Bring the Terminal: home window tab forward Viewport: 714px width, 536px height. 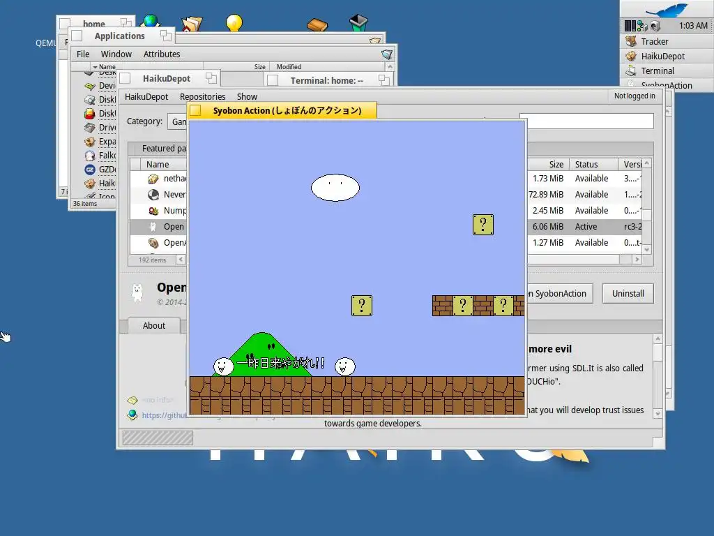coord(327,81)
